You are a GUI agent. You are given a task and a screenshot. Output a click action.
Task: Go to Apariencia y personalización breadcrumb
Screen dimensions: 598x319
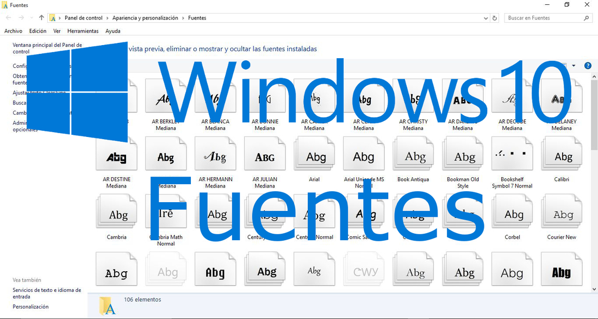[x=145, y=18]
